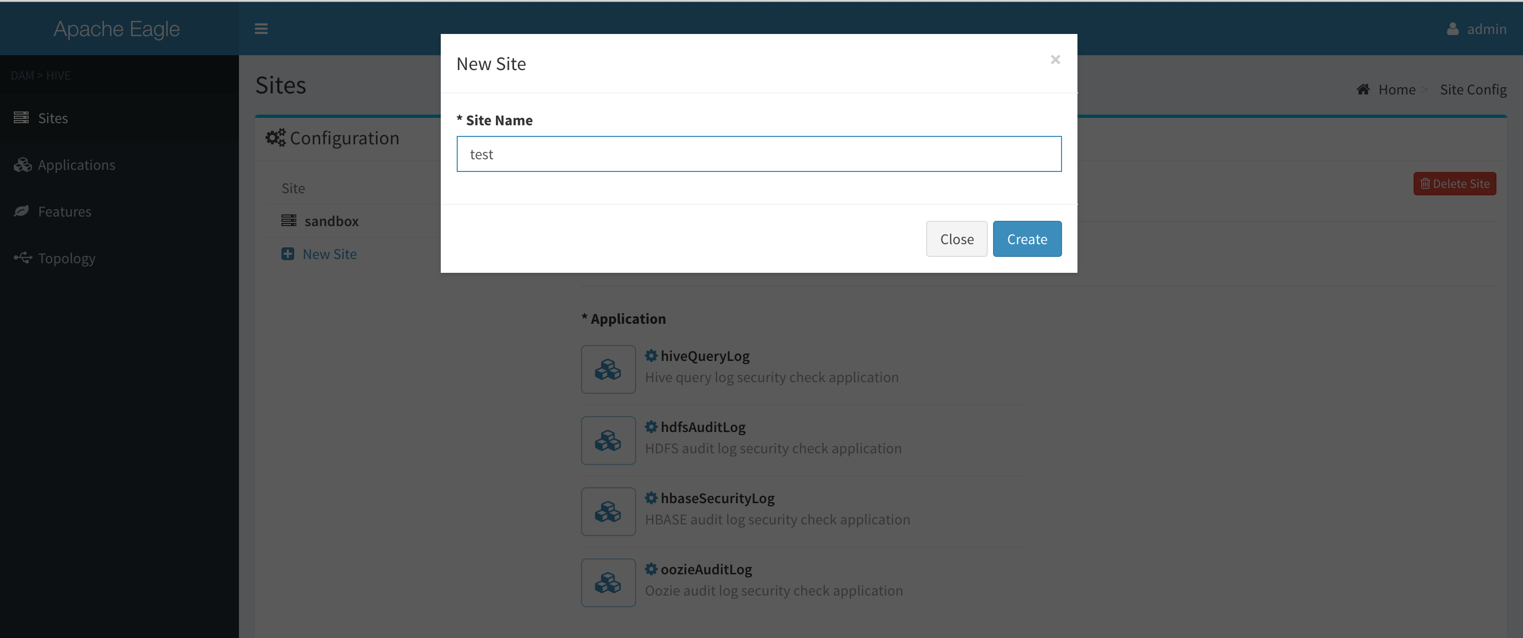
Task: Dismiss the New Site dialog with X
Action: coord(1055,59)
